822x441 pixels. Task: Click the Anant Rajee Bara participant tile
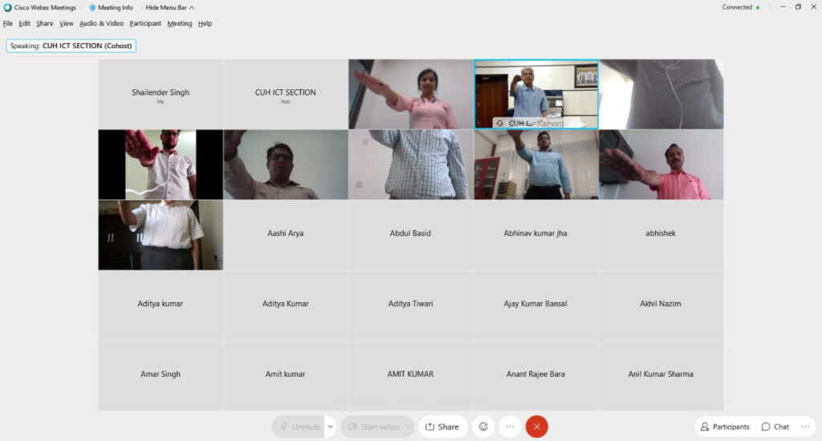pyautogui.click(x=535, y=375)
